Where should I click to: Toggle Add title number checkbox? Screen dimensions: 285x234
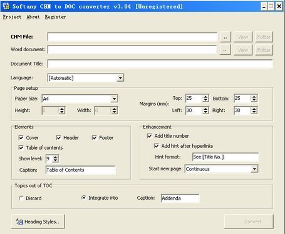[150, 136]
